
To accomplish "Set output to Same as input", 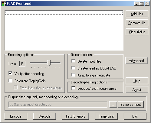I will coord(131,105).
